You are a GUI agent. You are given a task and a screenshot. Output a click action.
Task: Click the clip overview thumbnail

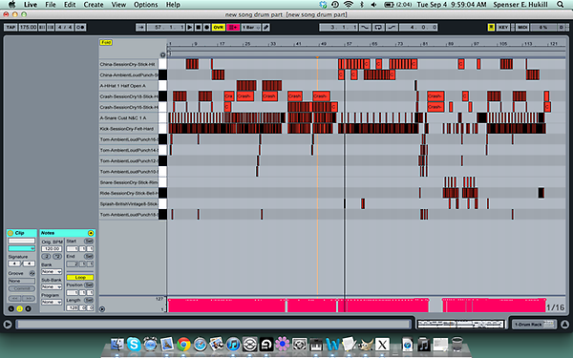[461, 324]
